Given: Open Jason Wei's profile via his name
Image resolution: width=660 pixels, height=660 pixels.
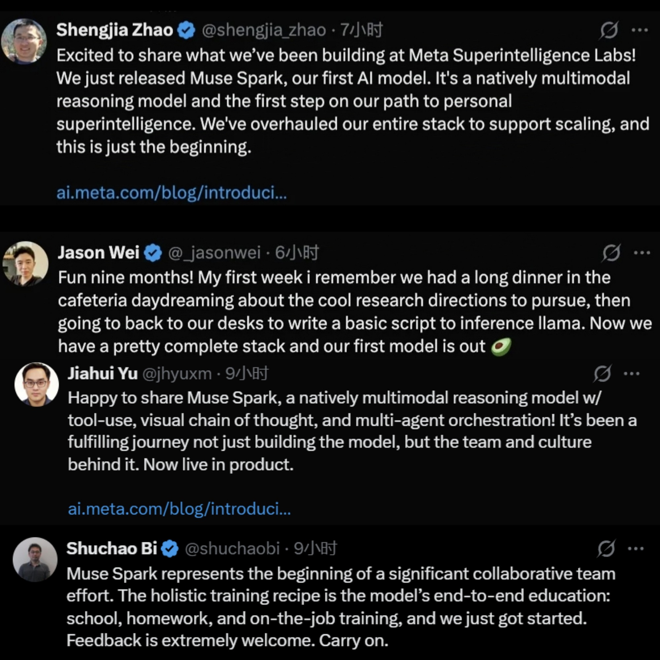Looking at the screenshot, I should 99,253.
